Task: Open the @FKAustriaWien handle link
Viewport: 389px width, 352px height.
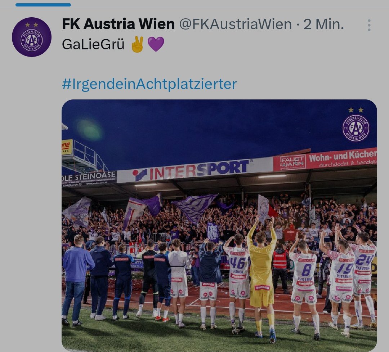Action: [x=236, y=24]
